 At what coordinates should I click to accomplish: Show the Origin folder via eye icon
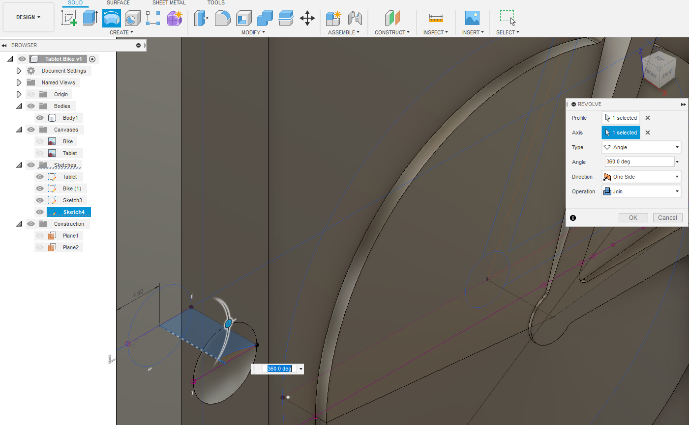(31, 94)
